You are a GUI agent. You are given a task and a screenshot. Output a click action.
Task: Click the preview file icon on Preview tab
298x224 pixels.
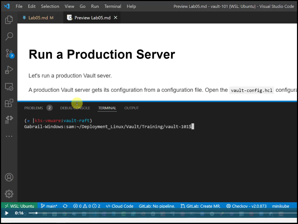(x=70, y=18)
